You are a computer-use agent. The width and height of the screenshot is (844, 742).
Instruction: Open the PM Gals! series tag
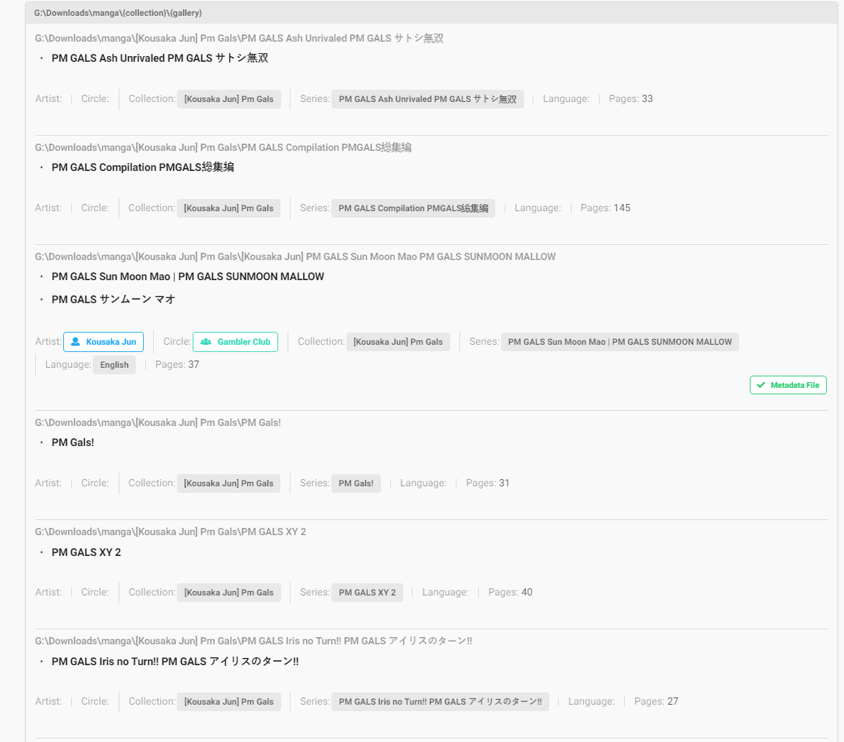coord(356,483)
